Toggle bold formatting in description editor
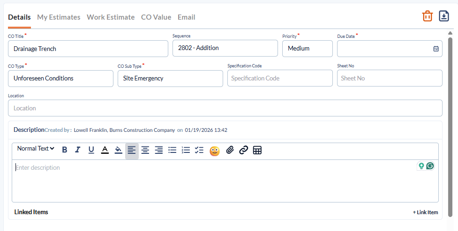The width and height of the screenshot is (458, 231). 65,150
